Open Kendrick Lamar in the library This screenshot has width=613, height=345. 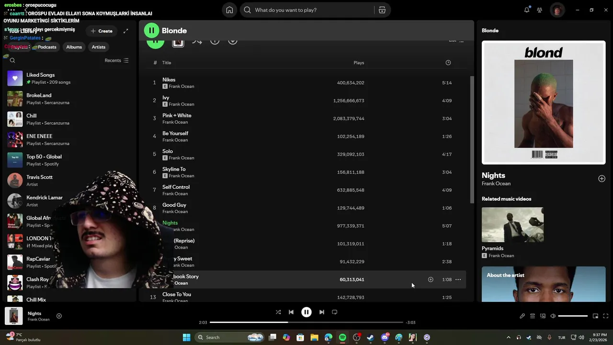[69, 201]
